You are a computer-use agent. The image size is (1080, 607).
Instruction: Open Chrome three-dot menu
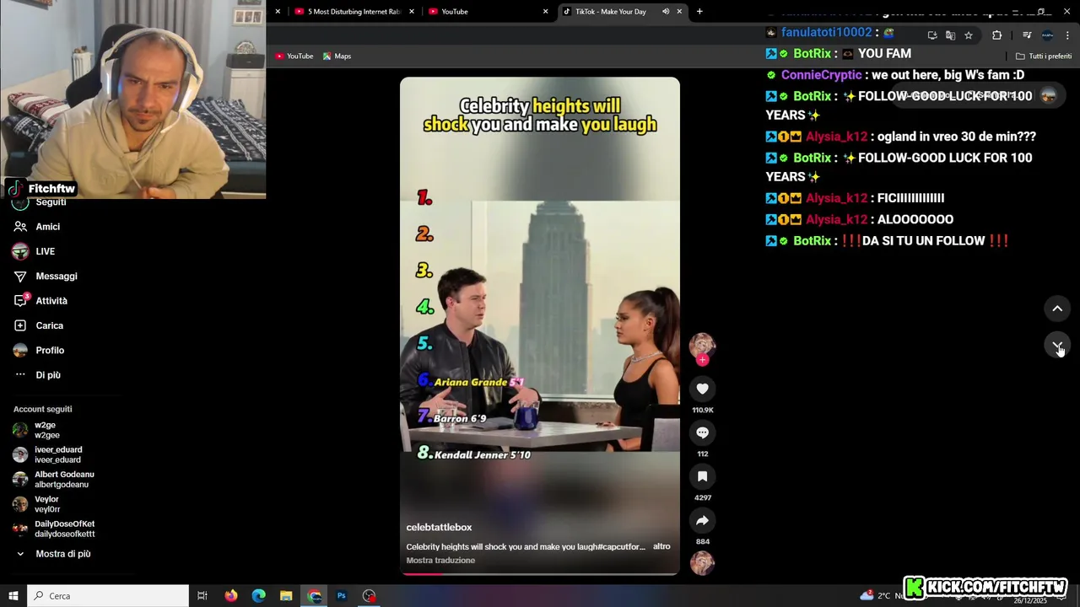(1068, 35)
